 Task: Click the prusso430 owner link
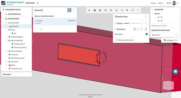pos(10,4)
